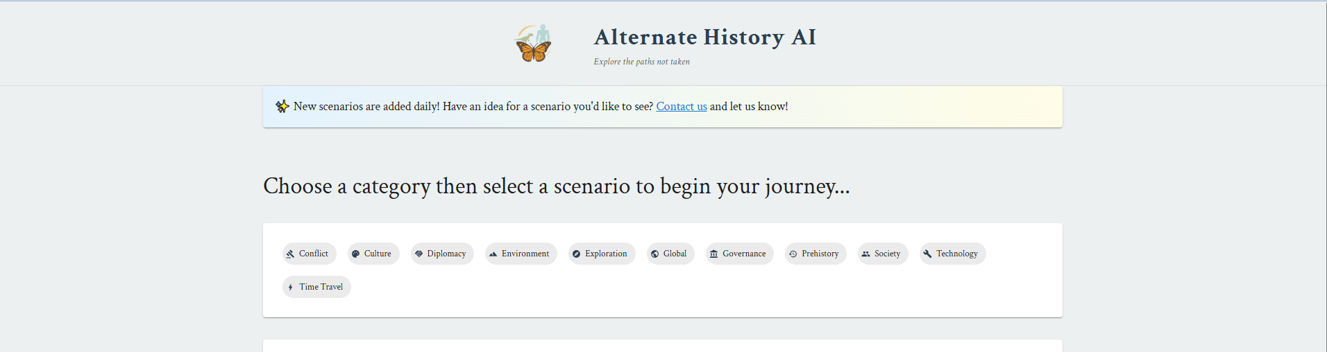Click the globe icon on Global chip
The width and height of the screenshot is (1327, 352).
click(654, 254)
